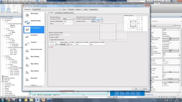Open the Pipes Hydronic category
The height and width of the screenshot is (102, 182).
point(35,71)
